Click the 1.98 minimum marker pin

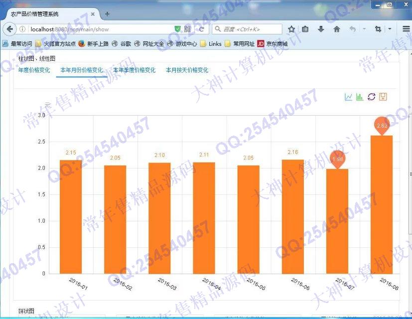(337, 159)
